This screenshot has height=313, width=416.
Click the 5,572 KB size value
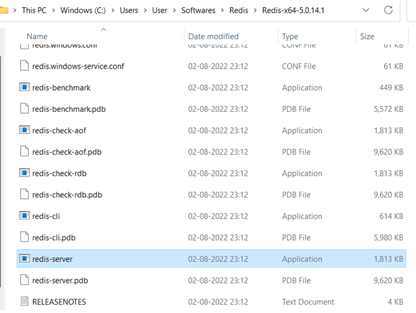click(388, 109)
